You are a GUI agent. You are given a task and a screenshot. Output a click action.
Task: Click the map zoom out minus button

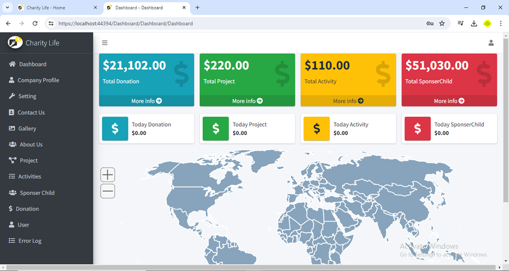[108, 191]
